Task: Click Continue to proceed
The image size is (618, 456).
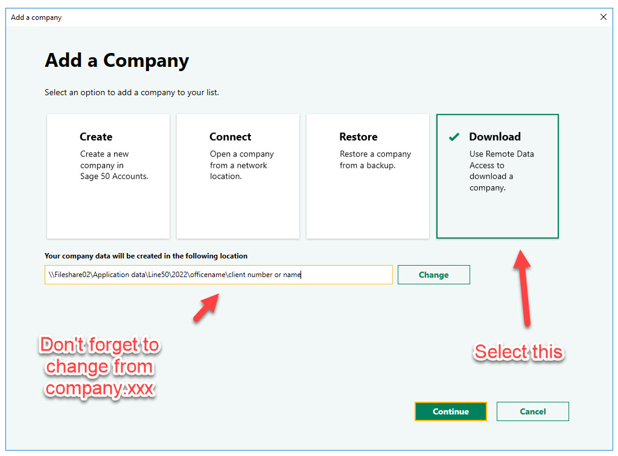Action: 450,411
